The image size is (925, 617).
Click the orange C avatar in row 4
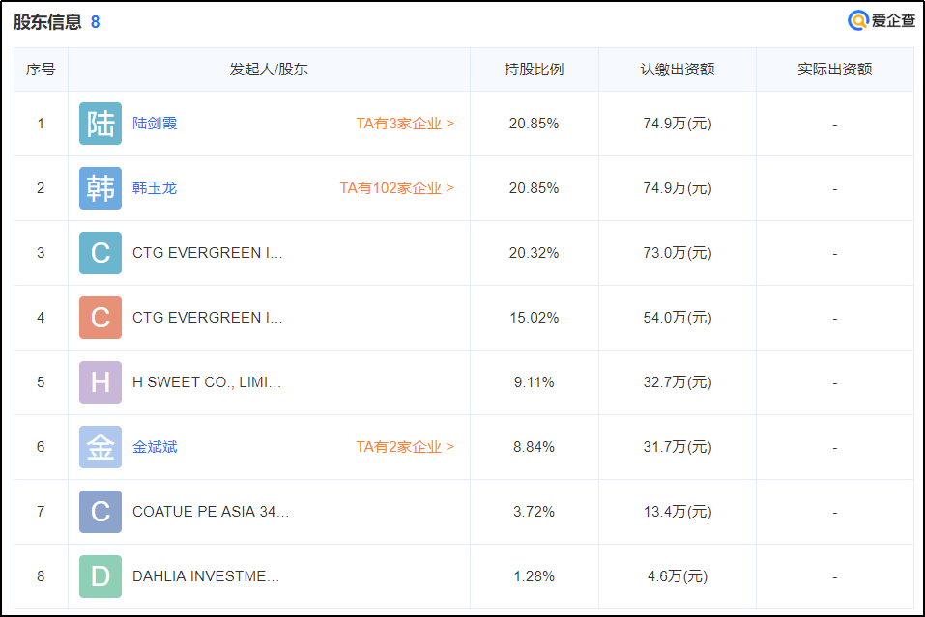[101, 318]
